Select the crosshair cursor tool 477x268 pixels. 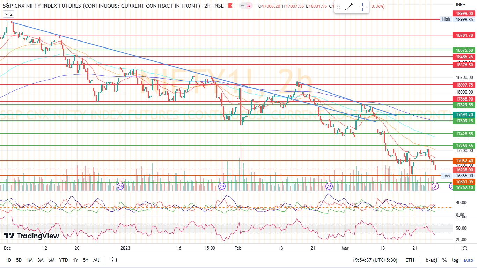point(363,6)
